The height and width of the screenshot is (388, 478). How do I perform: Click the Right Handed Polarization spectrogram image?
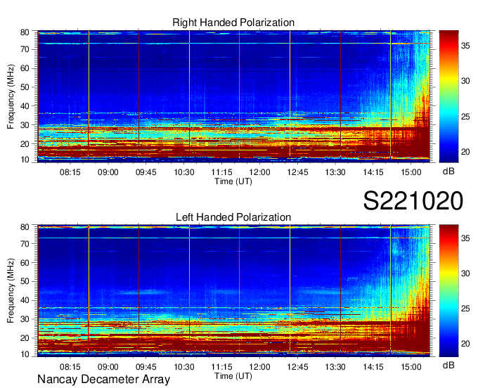click(233, 96)
